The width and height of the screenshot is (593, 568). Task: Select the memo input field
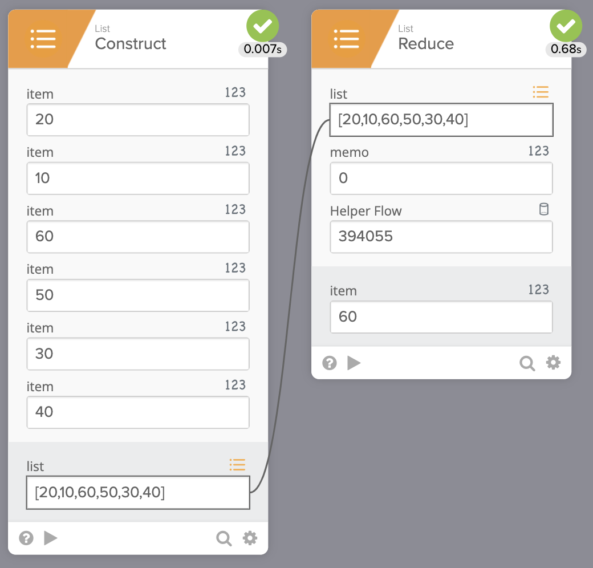tap(441, 178)
